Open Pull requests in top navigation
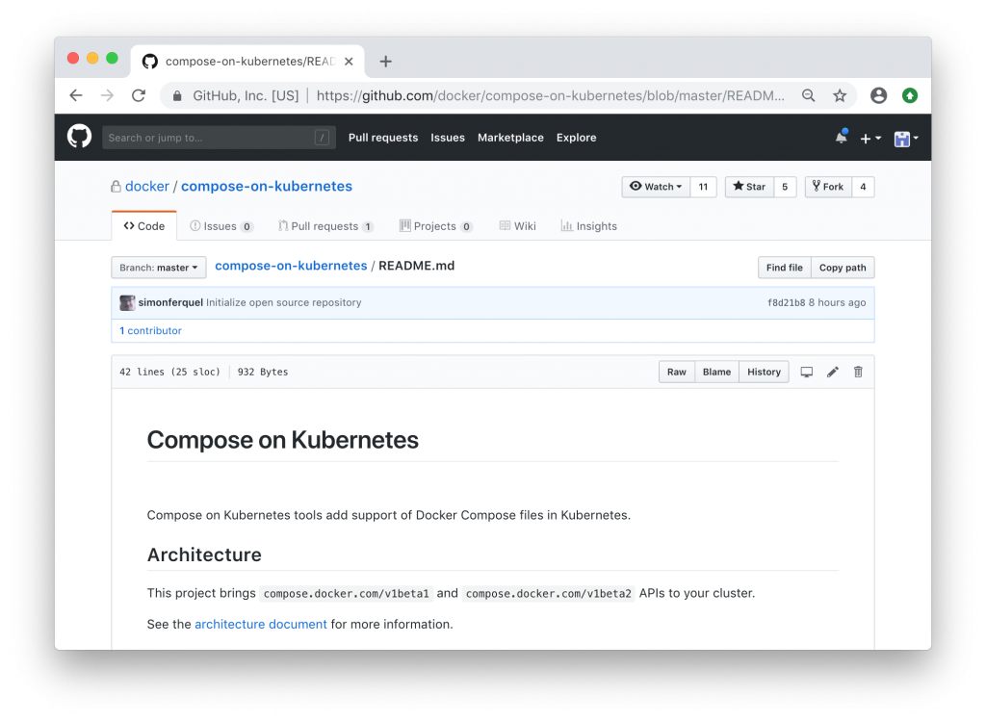 (x=383, y=138)
